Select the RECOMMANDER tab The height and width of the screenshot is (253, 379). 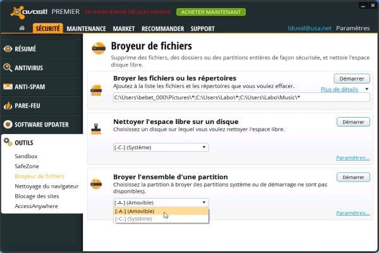click(x=163, y=29)
